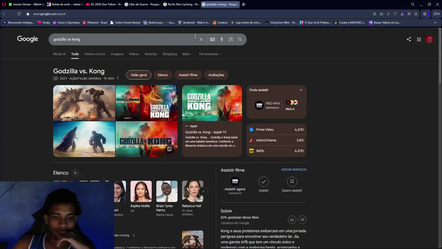Share the results via share icon

(409, 39)
